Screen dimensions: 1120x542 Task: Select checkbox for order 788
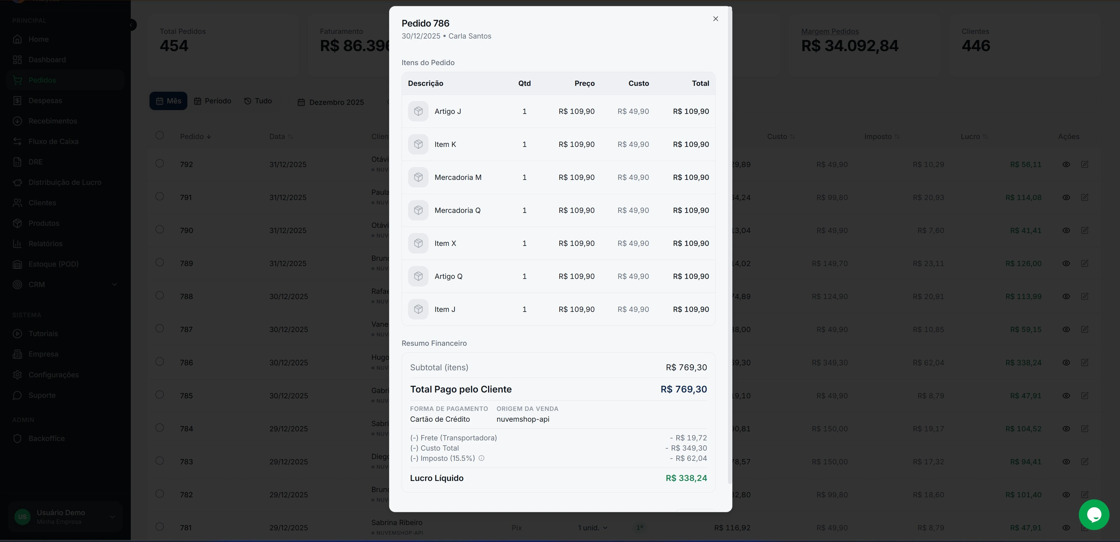[x=160, y=295]
